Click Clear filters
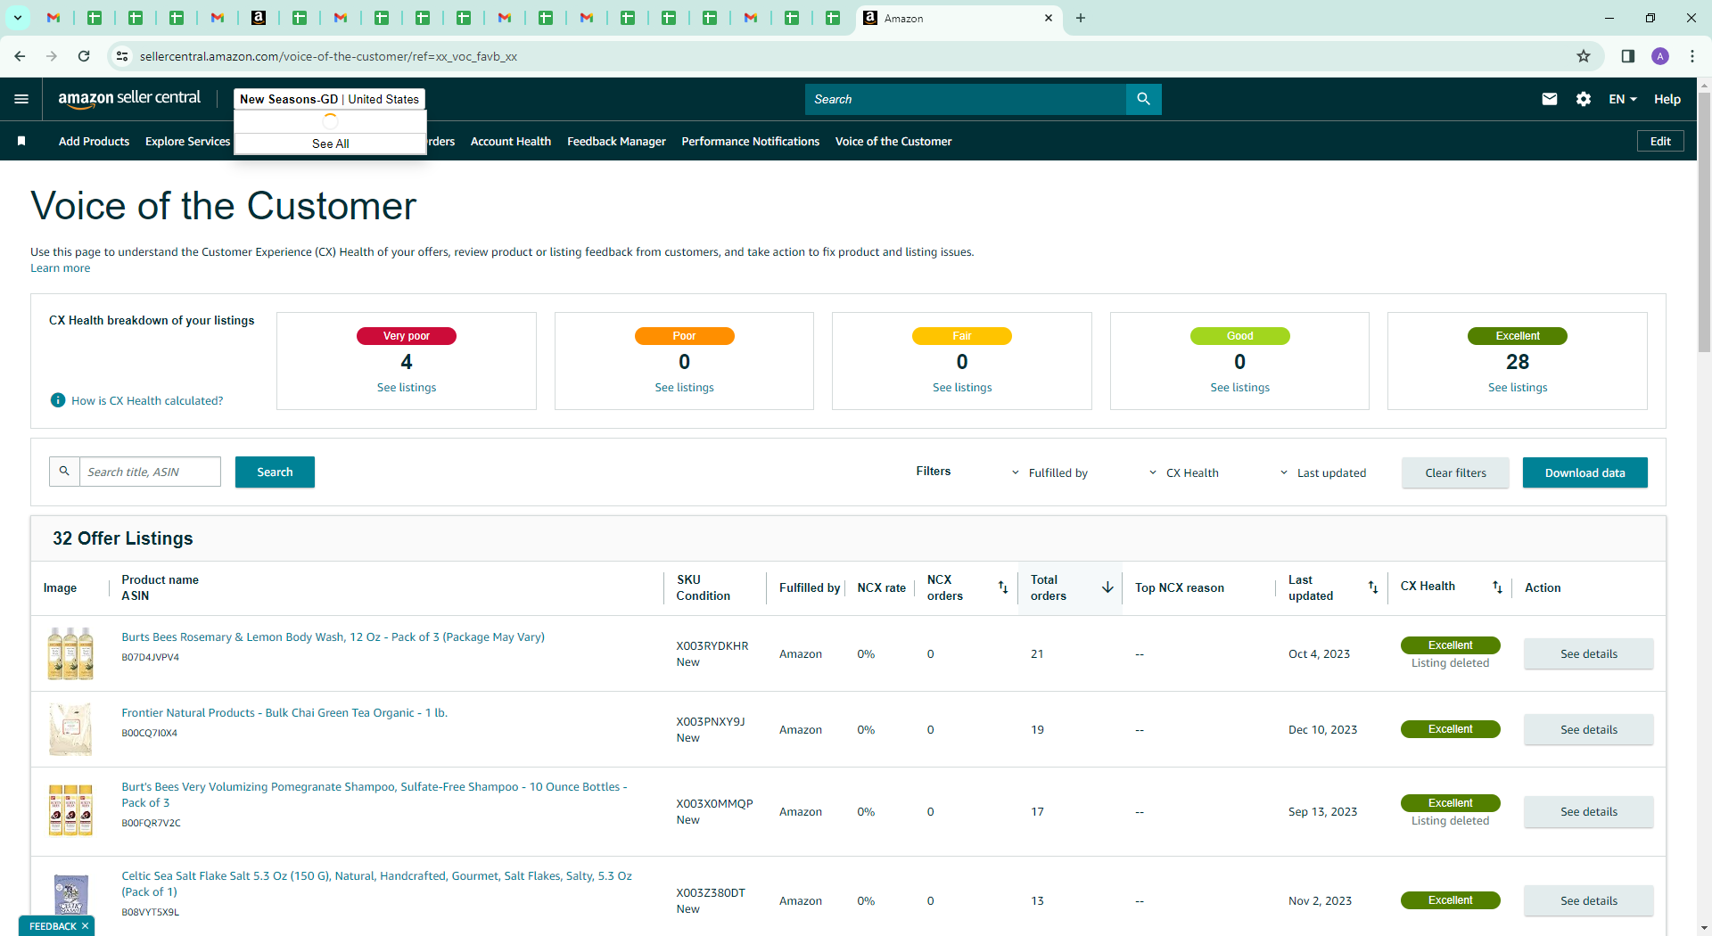 (x=1455, y=472)
